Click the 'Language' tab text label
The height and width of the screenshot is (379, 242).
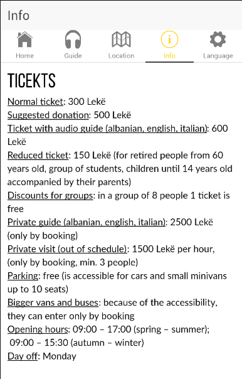(218, 56)
